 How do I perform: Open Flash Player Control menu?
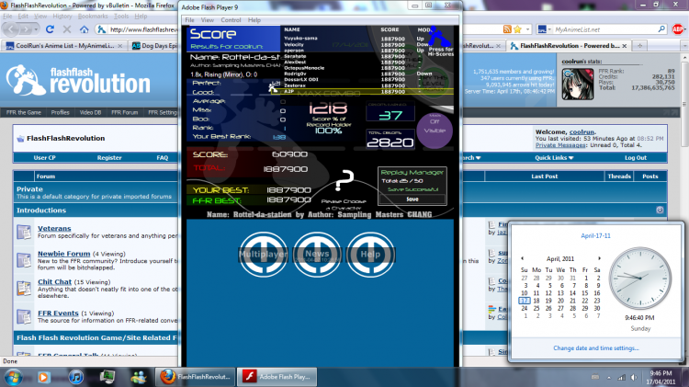(231, 20)
